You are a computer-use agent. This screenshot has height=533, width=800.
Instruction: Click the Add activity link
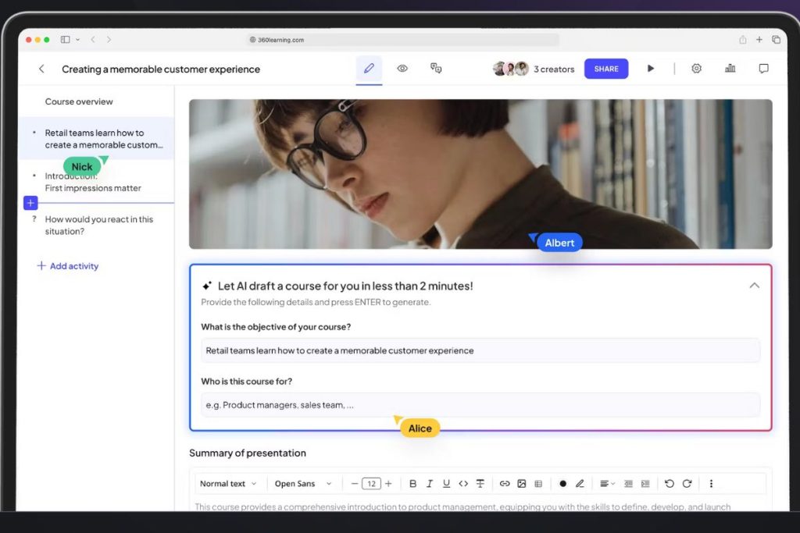[x=68, y=266]
